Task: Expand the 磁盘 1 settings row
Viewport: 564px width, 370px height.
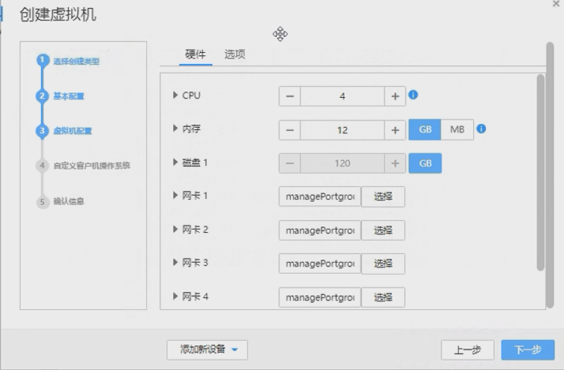Action: pyautogui.click(x=175, y=163)
